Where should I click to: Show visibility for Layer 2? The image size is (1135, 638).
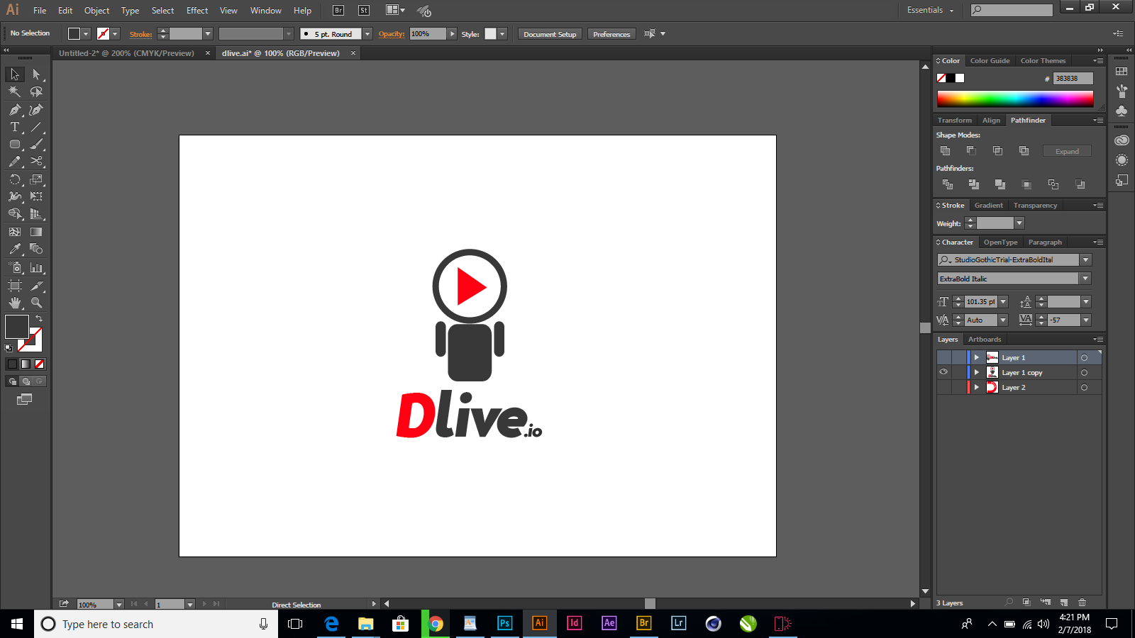point(943,387)
